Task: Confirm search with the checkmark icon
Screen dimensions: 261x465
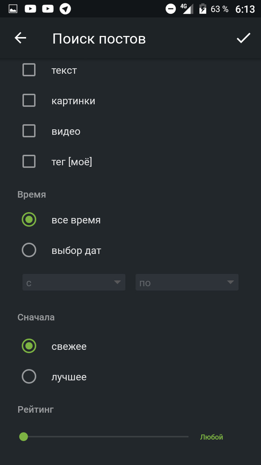Action: point(243,38)
